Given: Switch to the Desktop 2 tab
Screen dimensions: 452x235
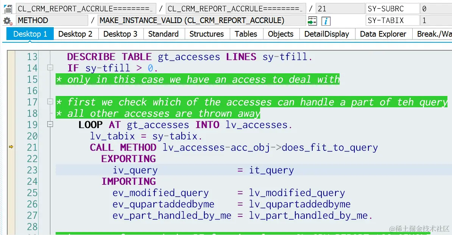Looking at the screenshot, I should click(x=75, y=34).
